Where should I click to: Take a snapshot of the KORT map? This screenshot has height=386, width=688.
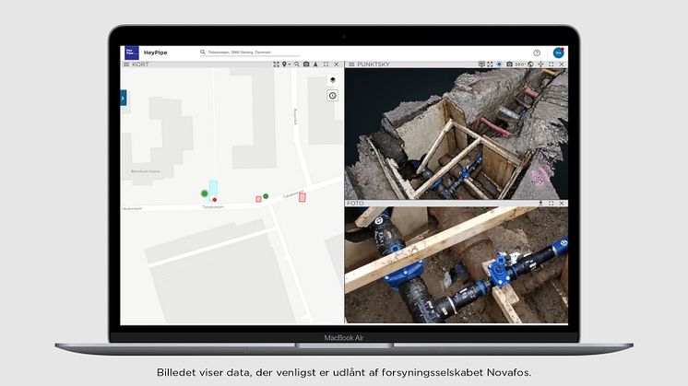pos(306,64)
